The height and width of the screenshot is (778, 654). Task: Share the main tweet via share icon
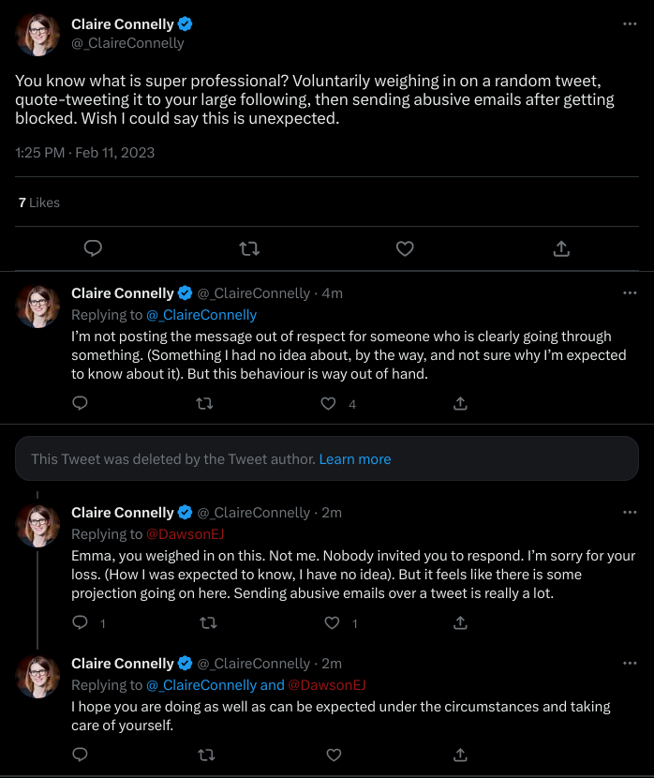(x=561, y=248)
